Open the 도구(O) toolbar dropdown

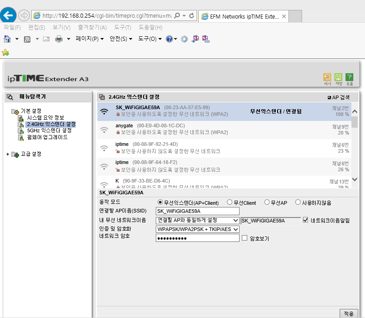click(x=150, y=39)
